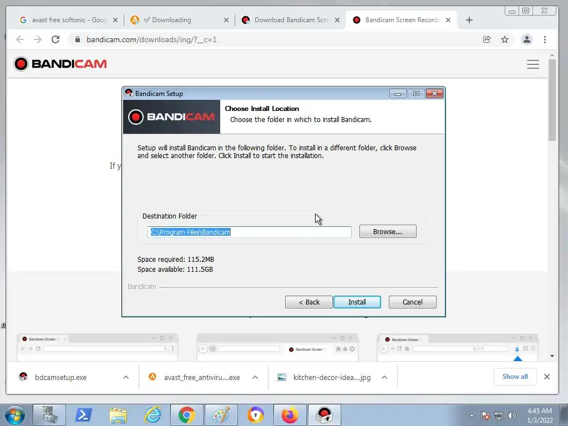Click the Bandicam logo on the webpage
Viewport: 568px width, 426px height.
coord(60,64)
